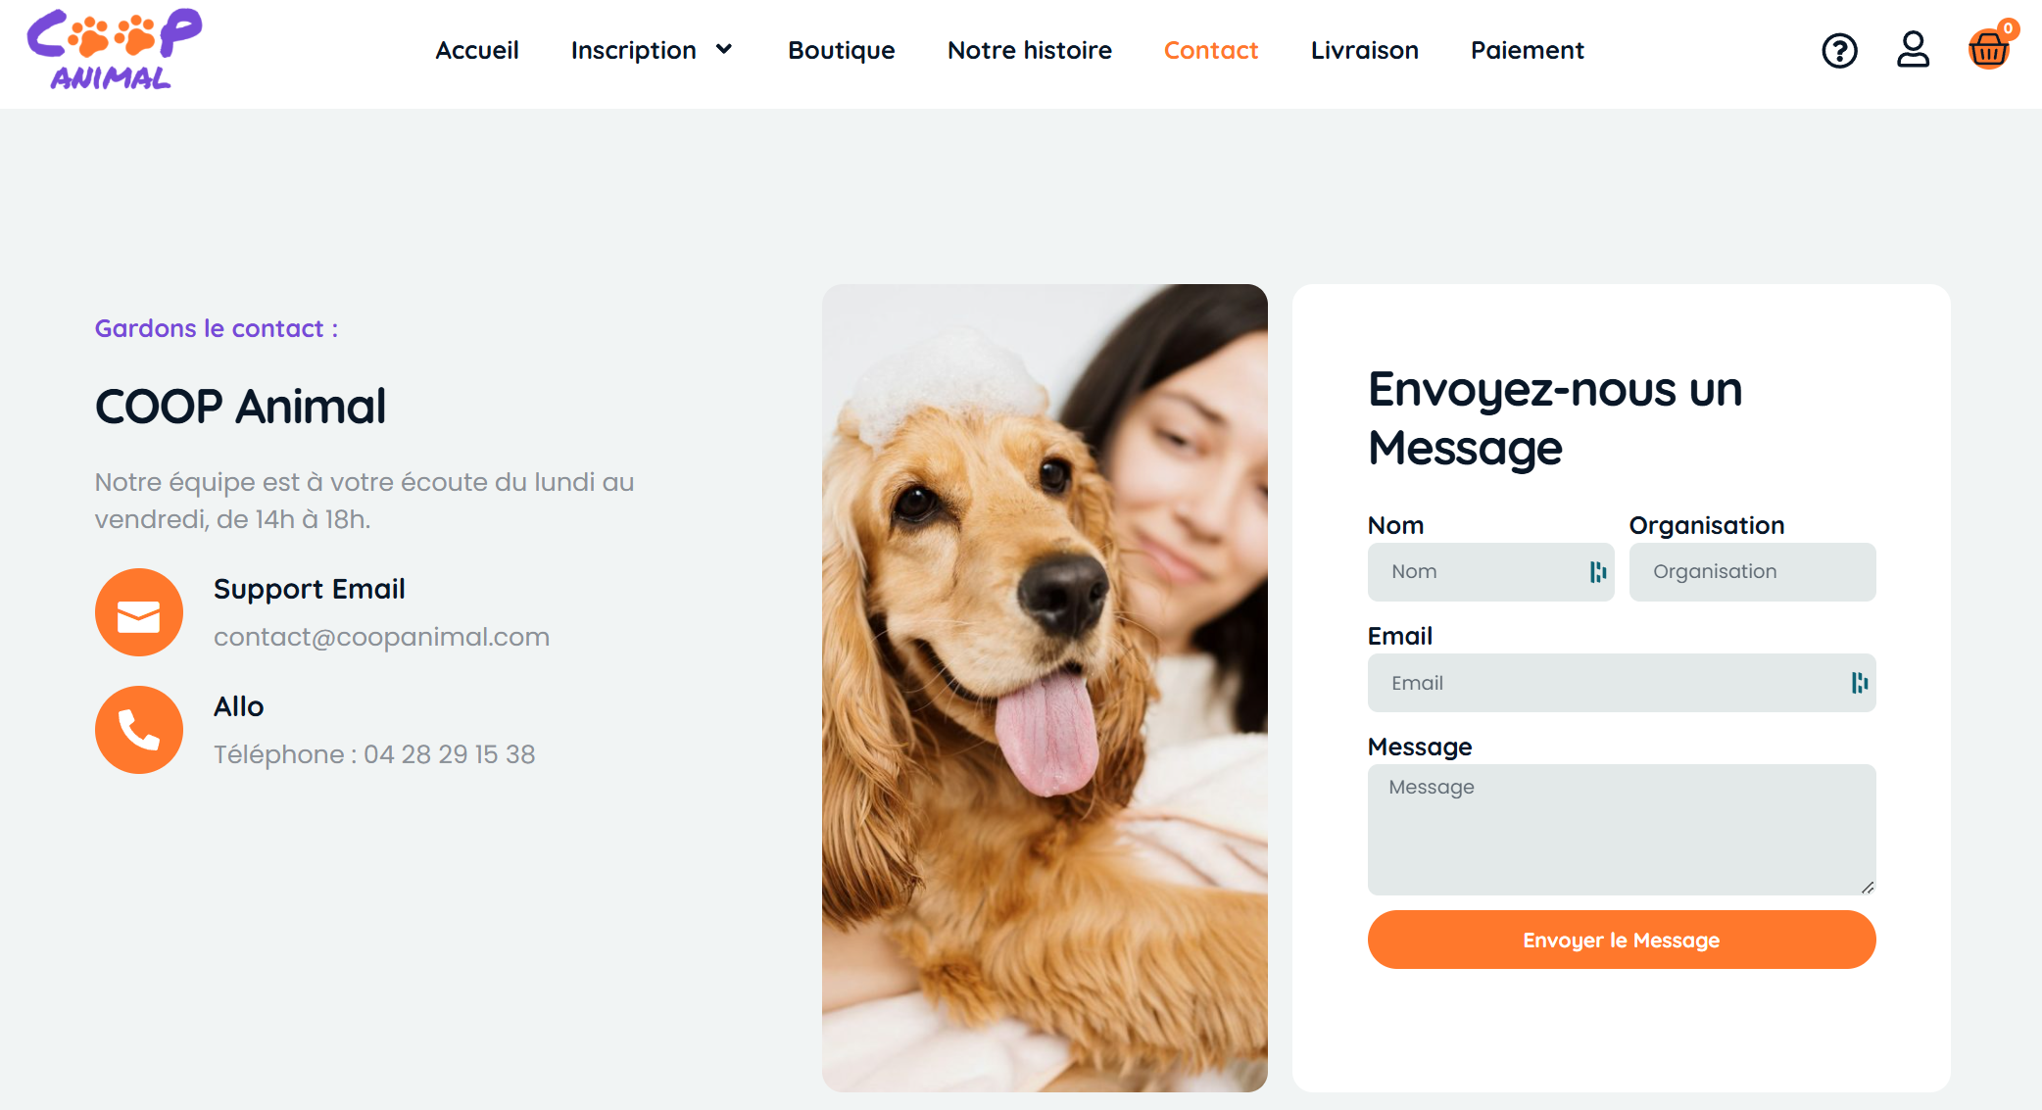Go to the Accueil page
Viewport: 2042px width, 1110px height.
click(x=477, y=50)
